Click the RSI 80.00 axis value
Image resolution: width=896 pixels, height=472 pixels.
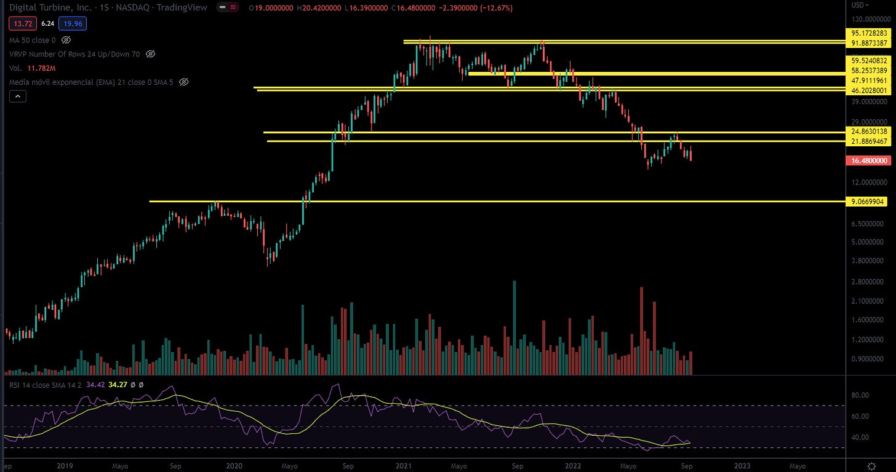[860, 395]
